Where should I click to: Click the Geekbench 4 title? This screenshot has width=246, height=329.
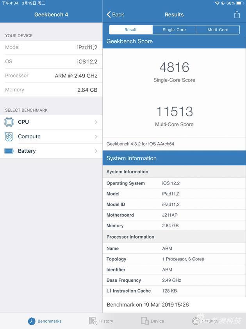(x=51, y=14)
